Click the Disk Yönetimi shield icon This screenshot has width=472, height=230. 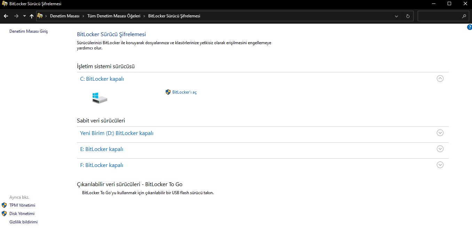click(x=4, y=214)
